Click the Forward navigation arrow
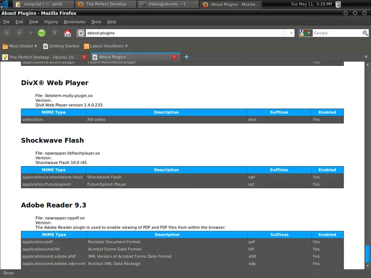This screenshot has height=278, width=371. pos(19,33)
